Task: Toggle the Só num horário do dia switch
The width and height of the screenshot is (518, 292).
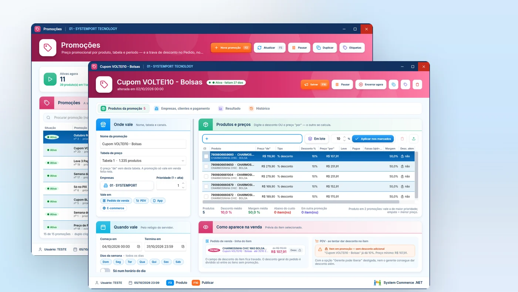Action: pyautogui.click(x=105, y=271)
